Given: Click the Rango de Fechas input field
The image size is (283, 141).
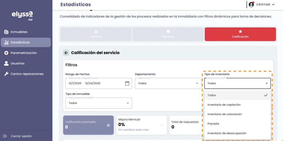Looking at the screenshot, I should [94, 83].
